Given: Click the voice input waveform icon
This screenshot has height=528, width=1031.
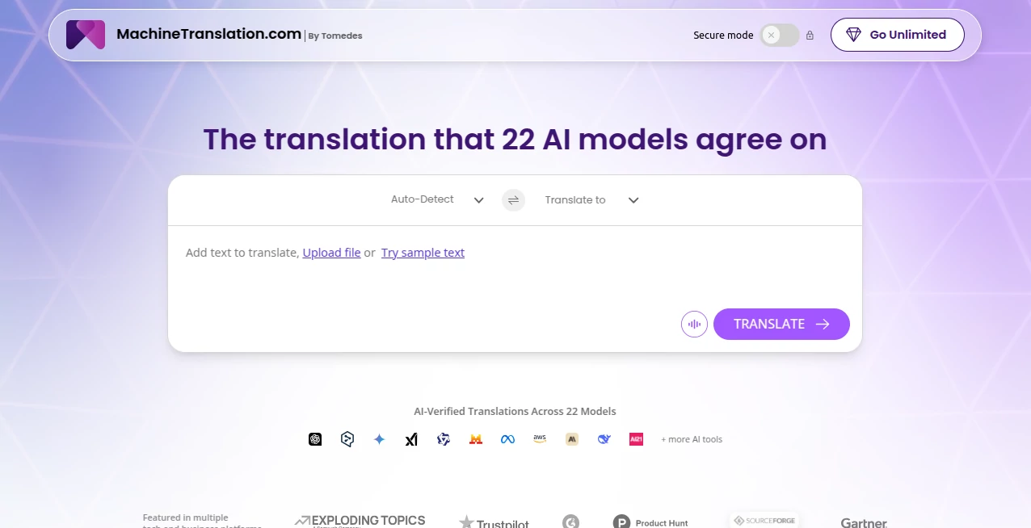Looking at the screenshot, I should pos(694,324).
